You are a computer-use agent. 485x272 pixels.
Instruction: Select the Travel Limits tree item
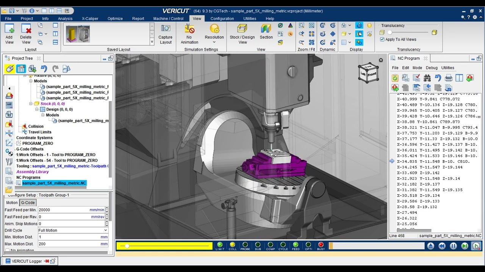[40, 132]
